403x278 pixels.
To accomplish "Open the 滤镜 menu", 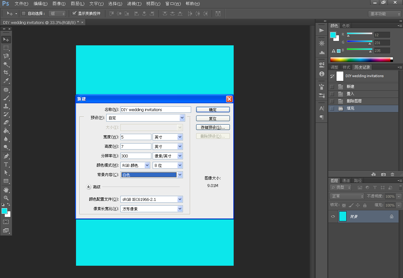I will pyautogui.click(x=134, y=4).
